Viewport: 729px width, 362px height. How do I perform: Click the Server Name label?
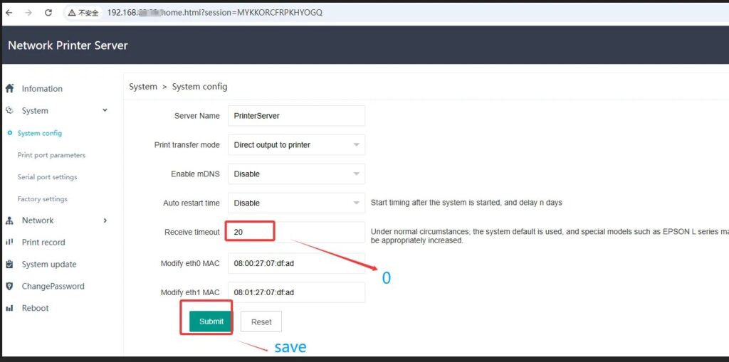(x=196, y=116)
